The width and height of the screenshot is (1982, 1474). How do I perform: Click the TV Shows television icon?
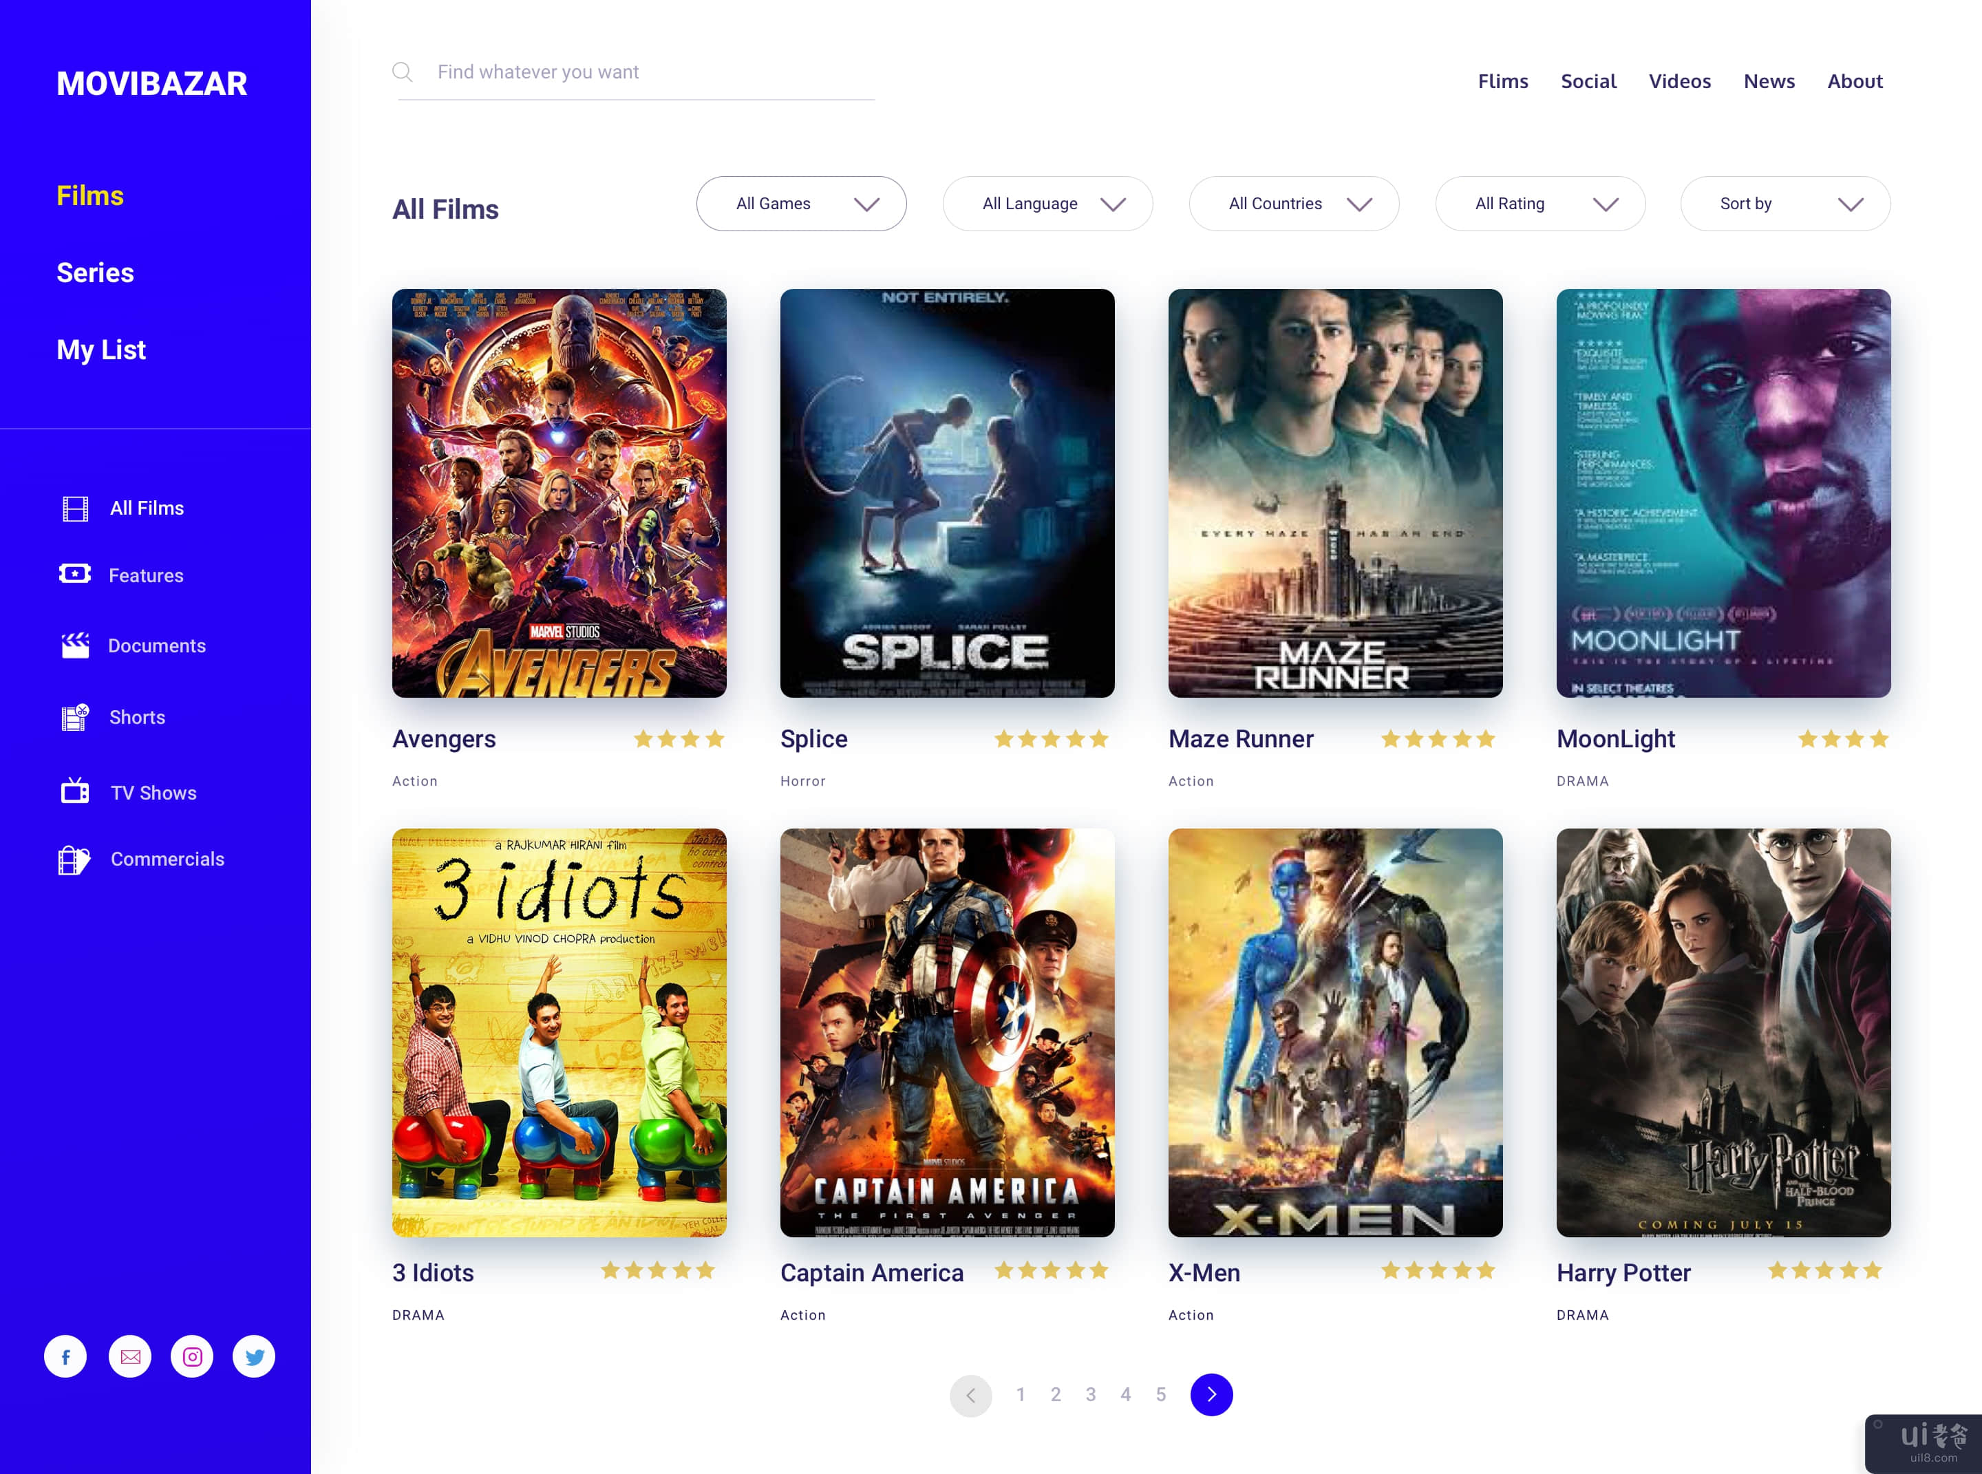(75, 791)
